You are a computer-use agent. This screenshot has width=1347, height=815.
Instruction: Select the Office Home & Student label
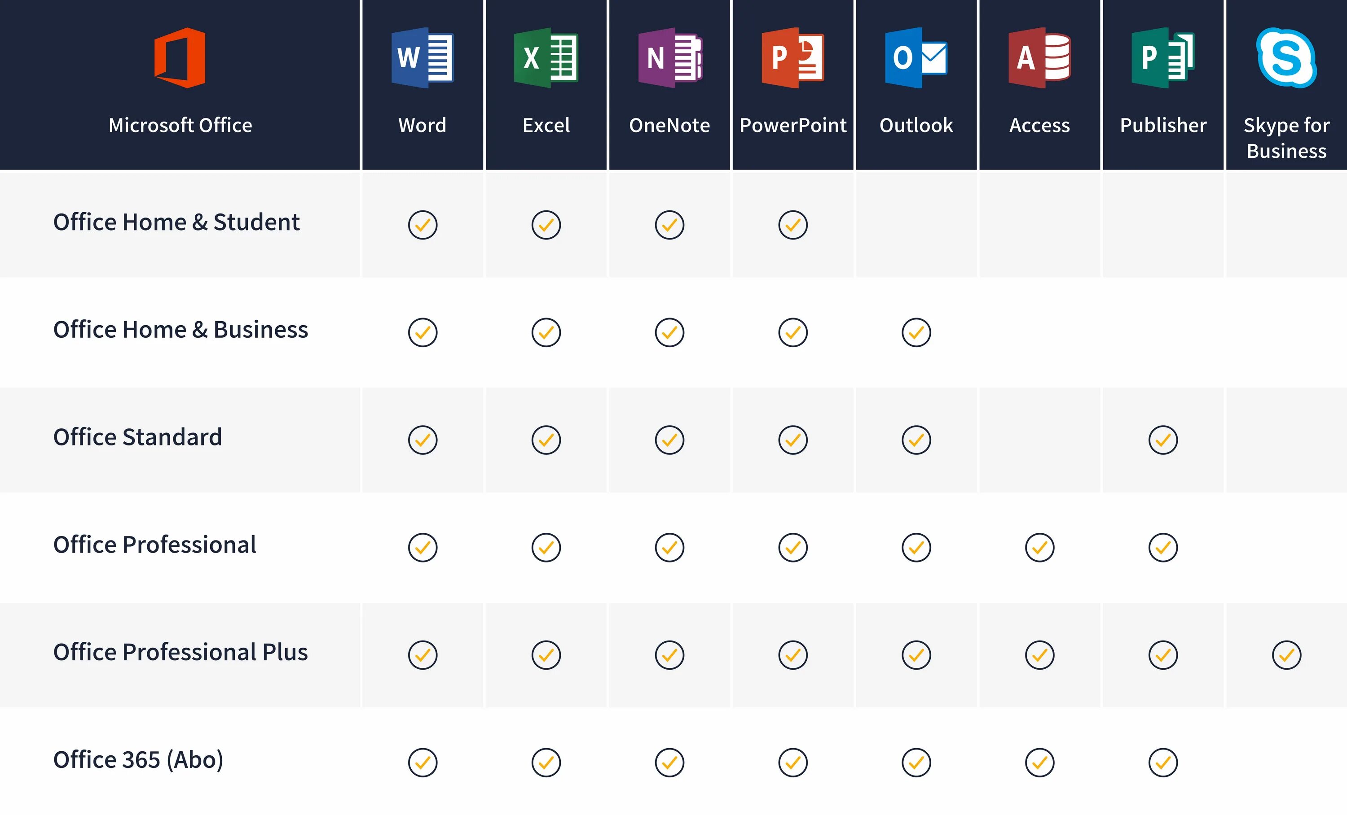[x=176, y=222]
